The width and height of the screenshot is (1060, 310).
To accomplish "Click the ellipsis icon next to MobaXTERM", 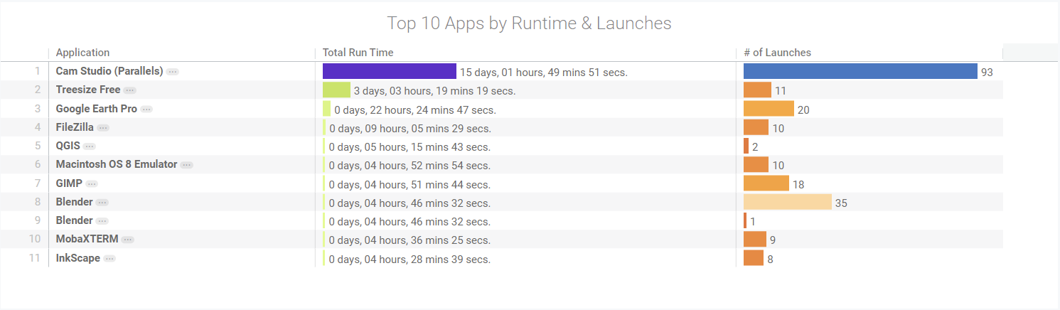I will [x=127, y=240].
